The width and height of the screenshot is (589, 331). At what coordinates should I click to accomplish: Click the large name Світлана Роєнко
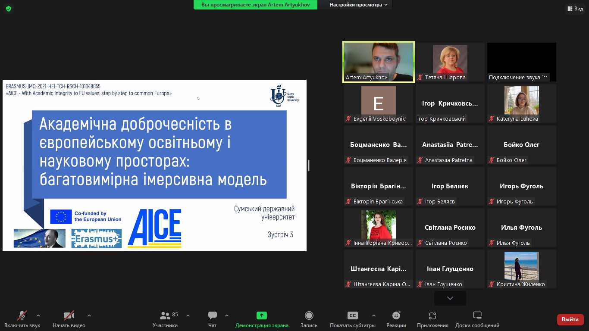coord(450,228)
